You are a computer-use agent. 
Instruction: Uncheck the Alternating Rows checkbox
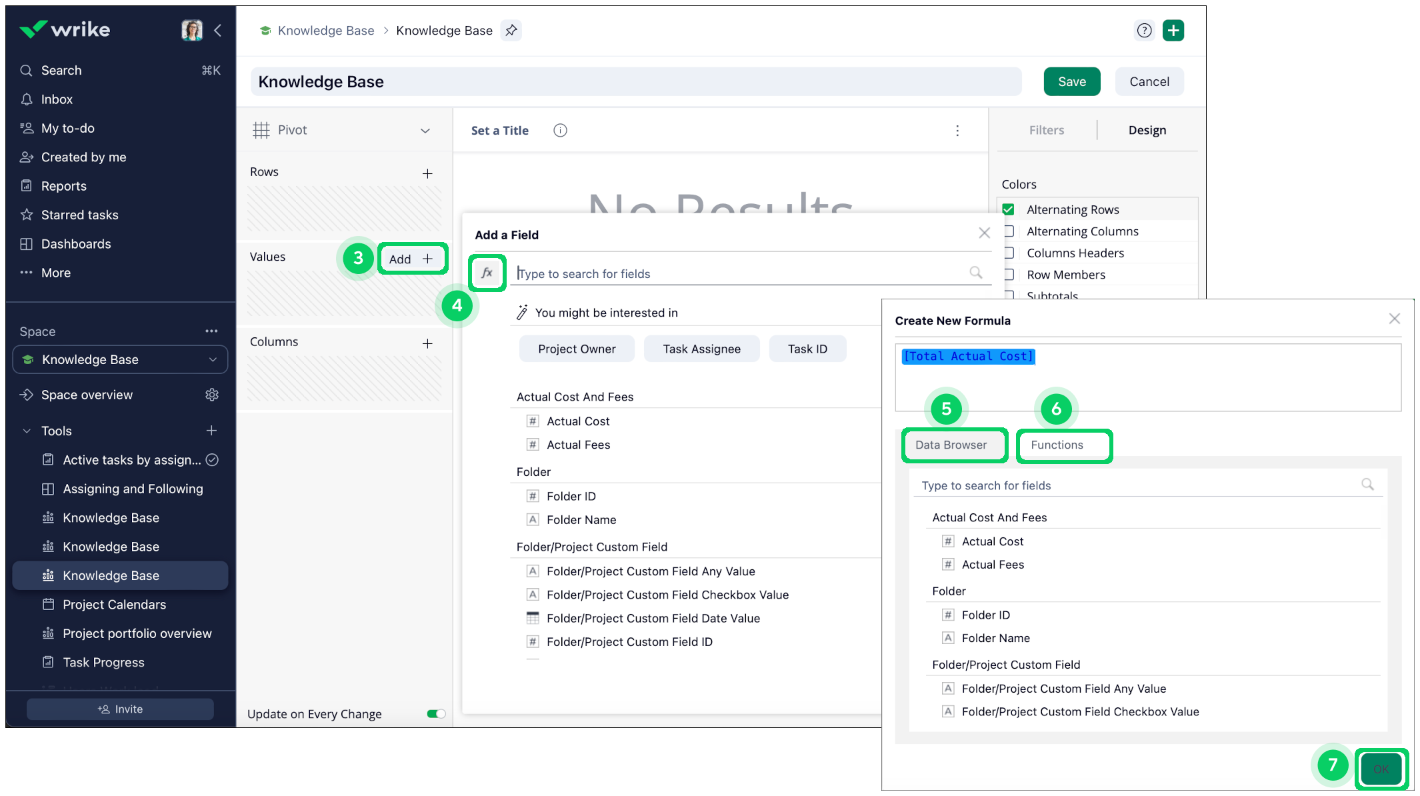point(1009,209)
